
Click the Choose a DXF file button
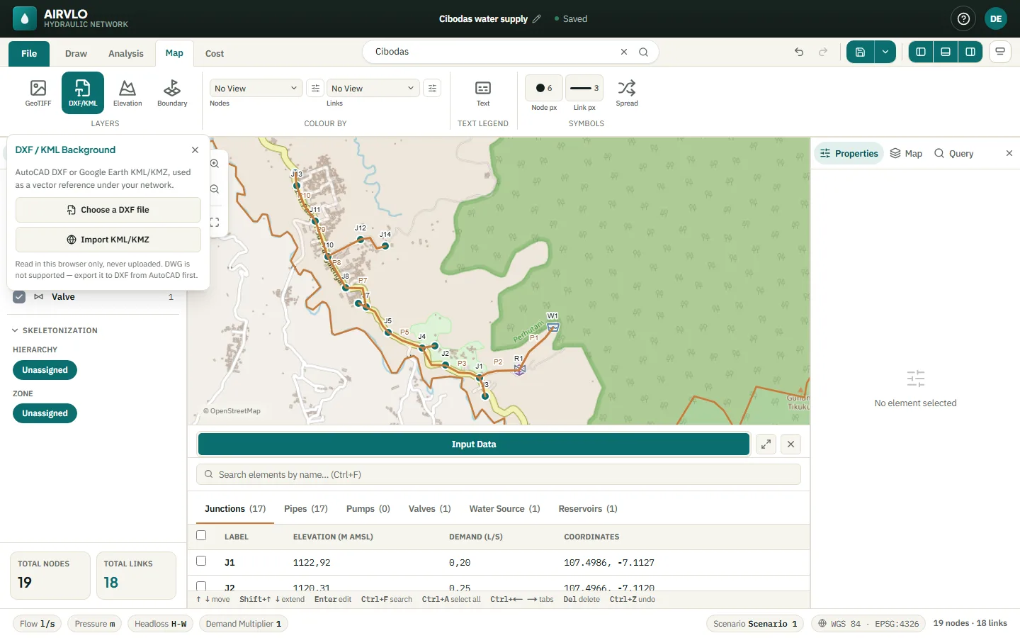click(x=108, y=210)
